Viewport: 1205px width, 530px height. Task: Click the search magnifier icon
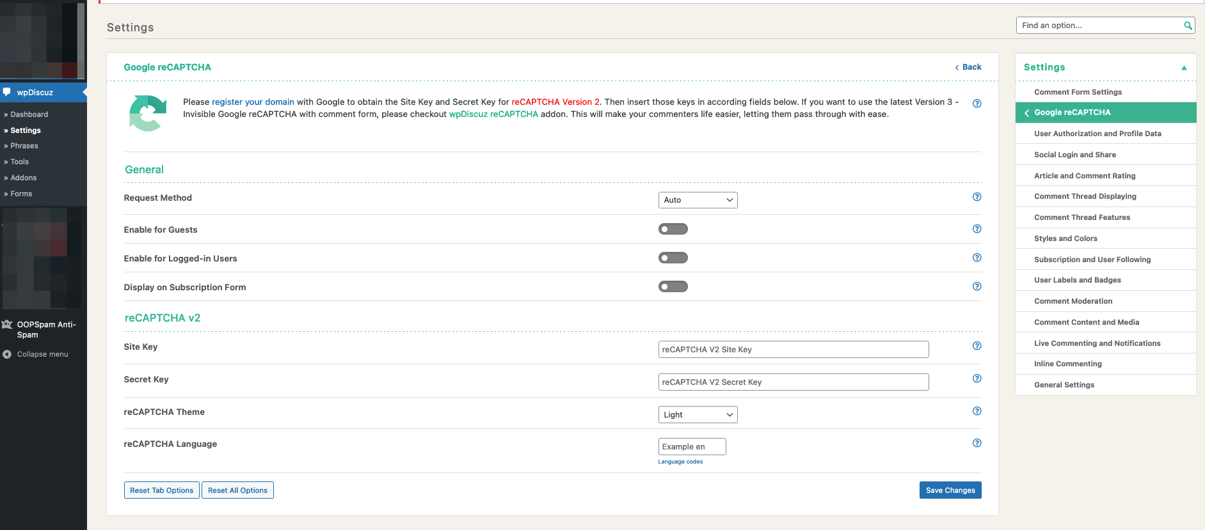[1188, 26]
